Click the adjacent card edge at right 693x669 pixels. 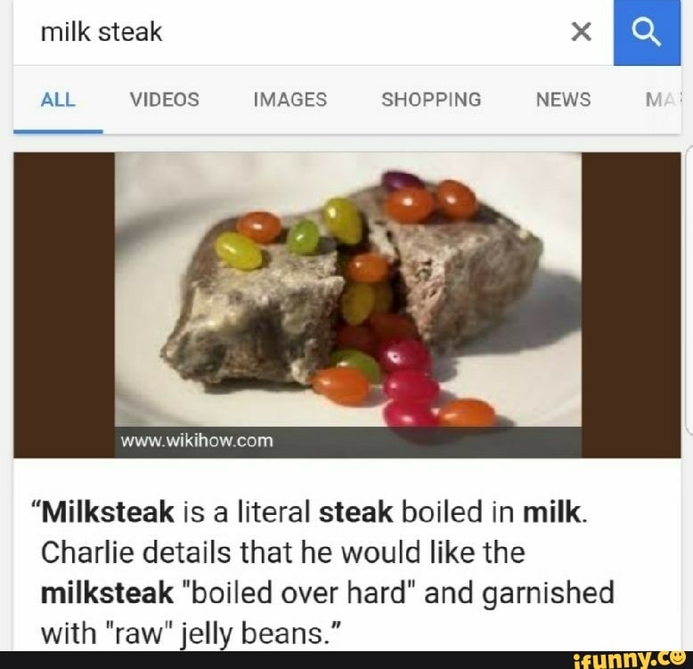(689, 290)
